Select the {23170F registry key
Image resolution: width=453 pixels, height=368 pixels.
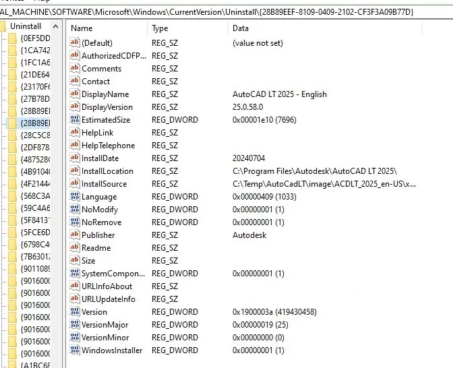coord(35,87)
